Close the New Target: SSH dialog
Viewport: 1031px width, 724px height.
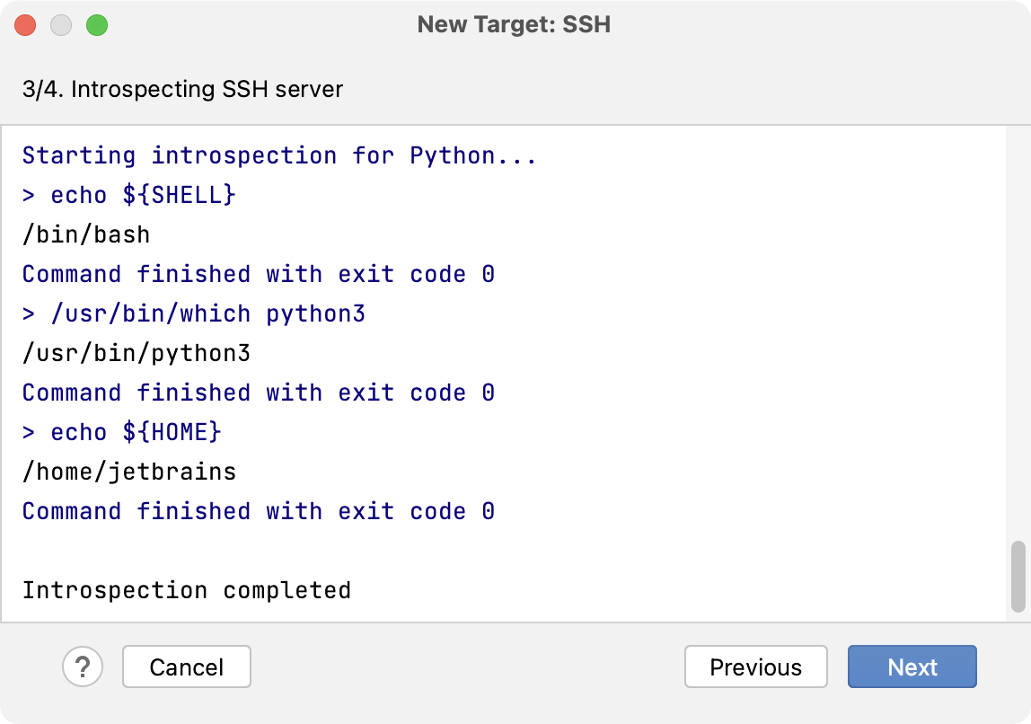click(25, 25)
